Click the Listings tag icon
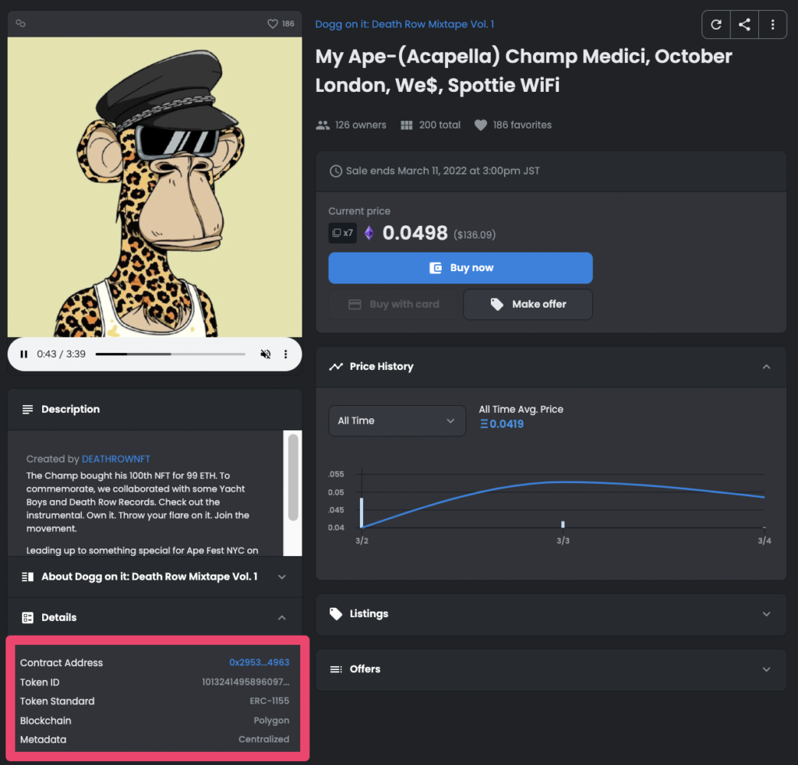Image resolution: width=798 pixels, height=765 pixels. click(336, 614)
